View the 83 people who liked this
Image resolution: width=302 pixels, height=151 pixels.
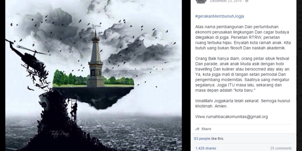point(202,138)
